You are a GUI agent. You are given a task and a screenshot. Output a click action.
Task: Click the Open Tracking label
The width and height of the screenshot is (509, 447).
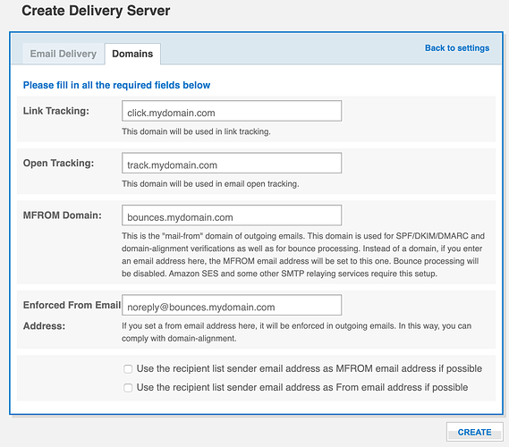[58, 164]
